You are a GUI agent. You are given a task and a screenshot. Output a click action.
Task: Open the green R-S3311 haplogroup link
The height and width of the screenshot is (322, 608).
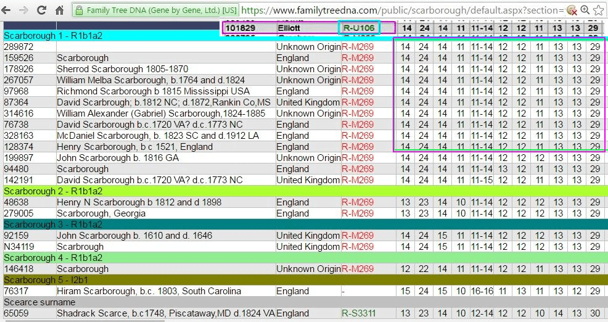click(359, 313)
